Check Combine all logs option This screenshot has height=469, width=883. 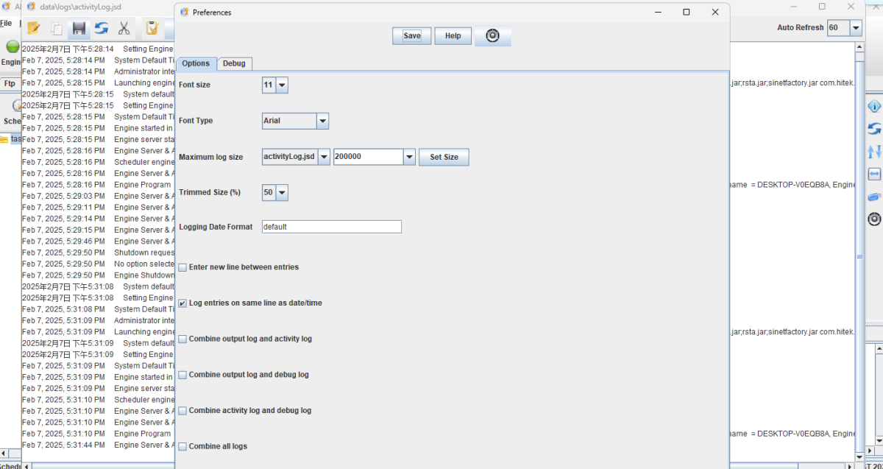point(182,447)
